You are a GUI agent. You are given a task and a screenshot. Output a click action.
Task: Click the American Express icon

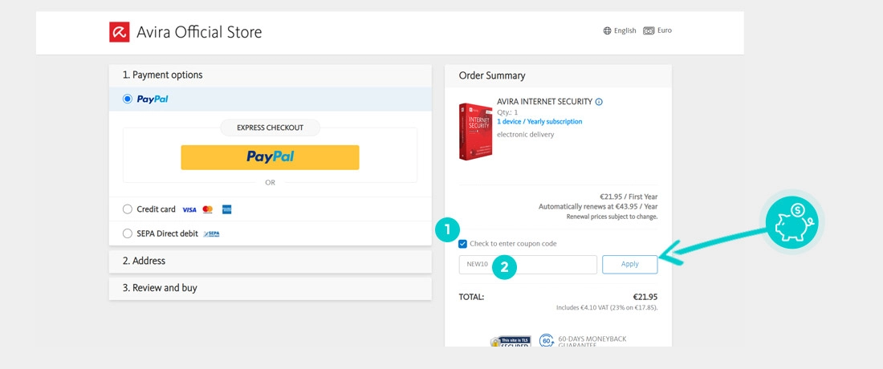tap(227, 210)
